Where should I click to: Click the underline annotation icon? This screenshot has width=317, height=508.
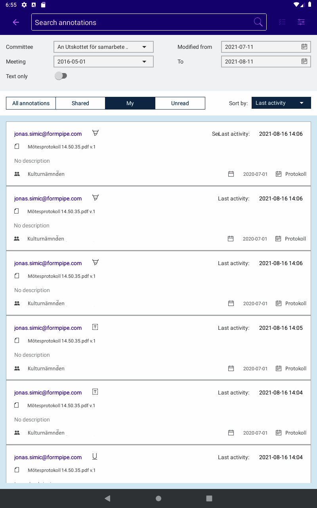[x=95, y=456]
